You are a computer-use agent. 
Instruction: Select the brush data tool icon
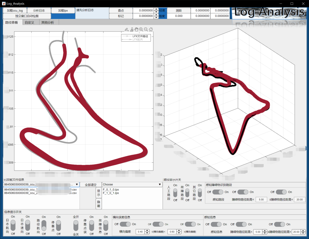click(132, 29)
